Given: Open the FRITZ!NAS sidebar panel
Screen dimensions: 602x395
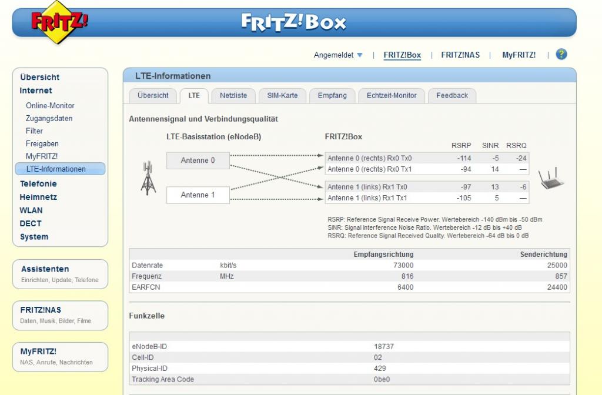Looking at the screenshot, I should [60, 315].
